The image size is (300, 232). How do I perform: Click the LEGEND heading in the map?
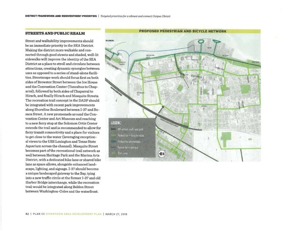116,123
